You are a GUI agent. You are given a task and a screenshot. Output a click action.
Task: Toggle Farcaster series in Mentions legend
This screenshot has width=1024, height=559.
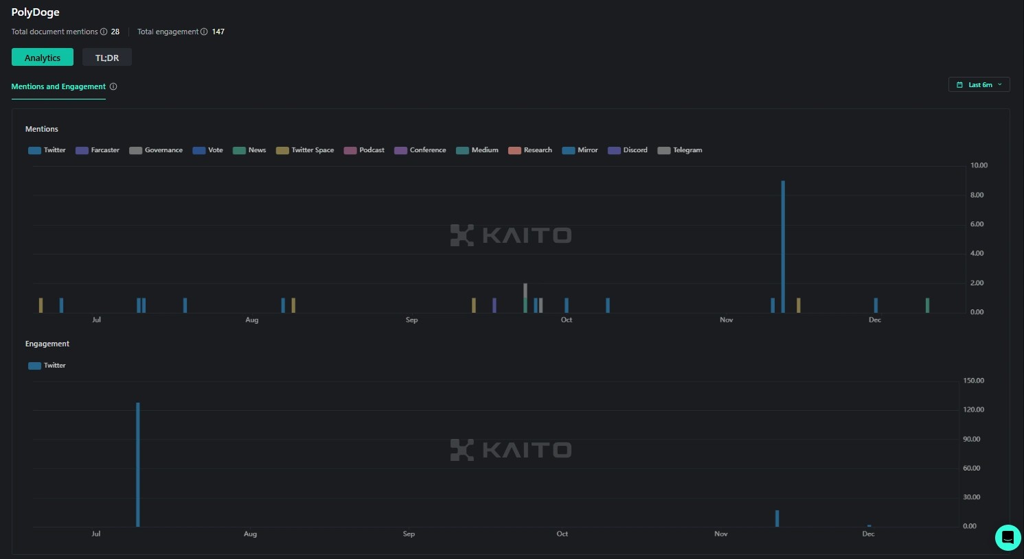click(98, 150)
